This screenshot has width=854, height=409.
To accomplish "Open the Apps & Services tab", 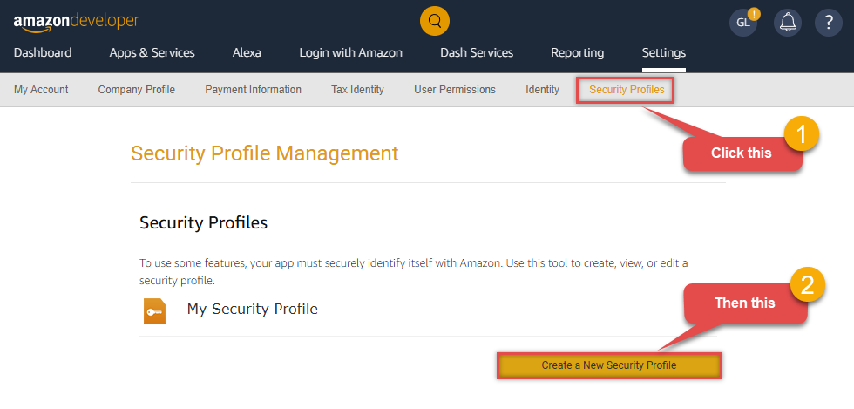I will [152, 53].
